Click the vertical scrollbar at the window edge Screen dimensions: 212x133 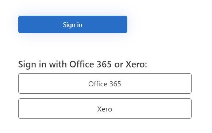[211, 66]
